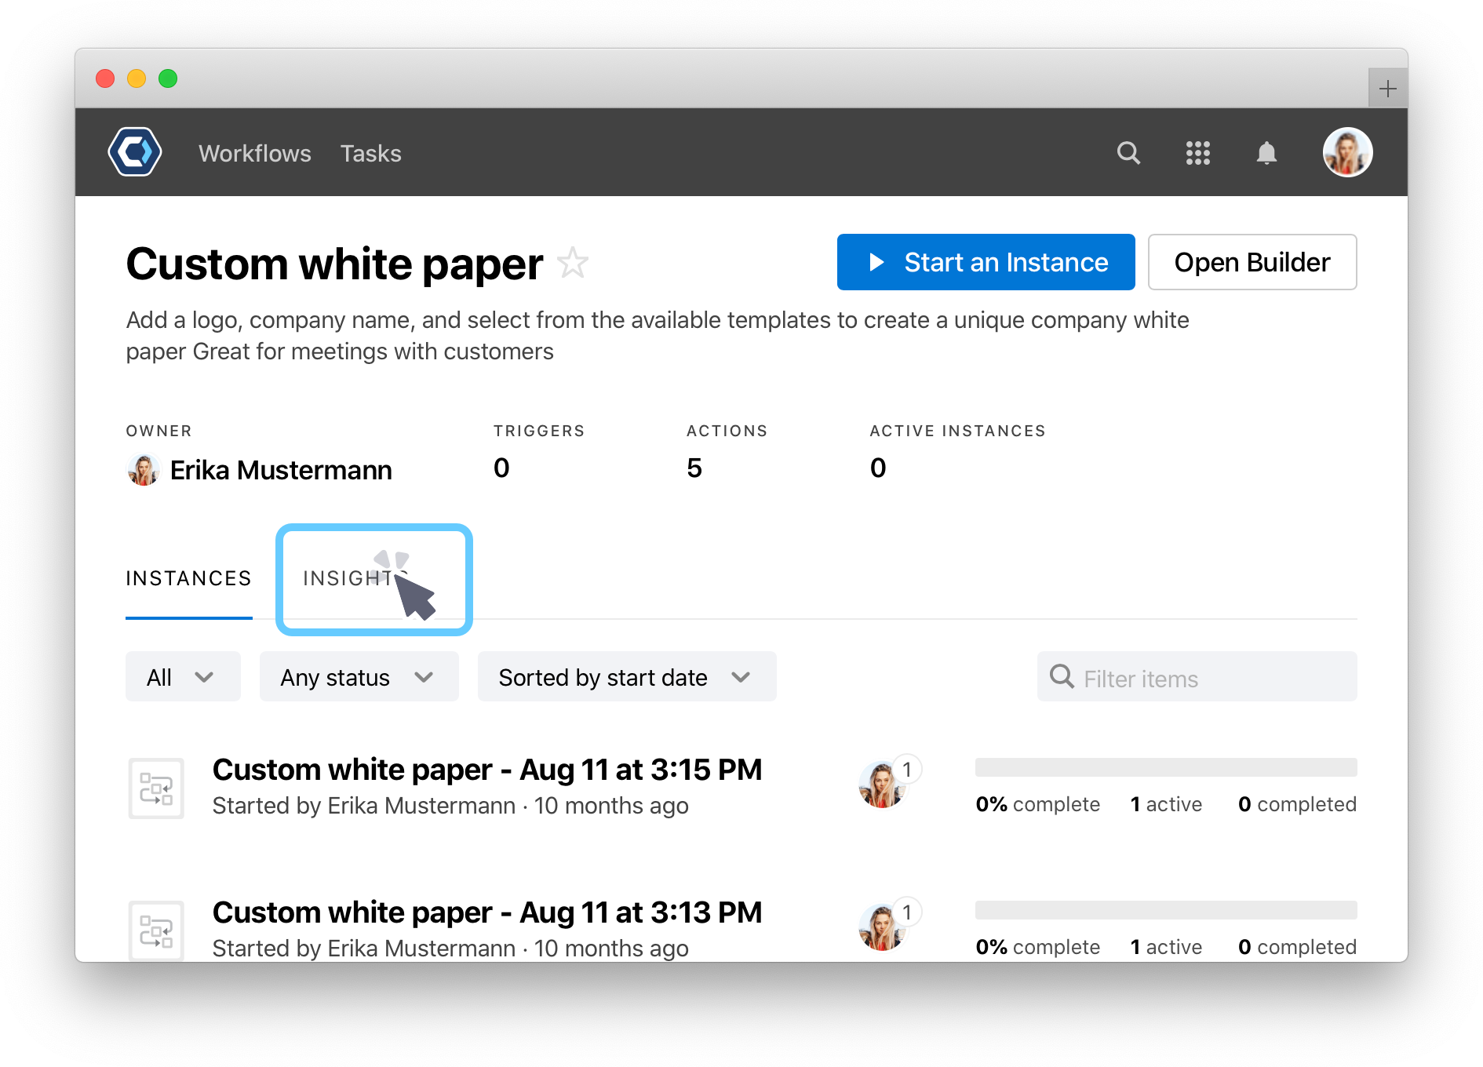
Task: Click '0% complete' on the 3:15 PM instance
Action: coord(1037,804)
